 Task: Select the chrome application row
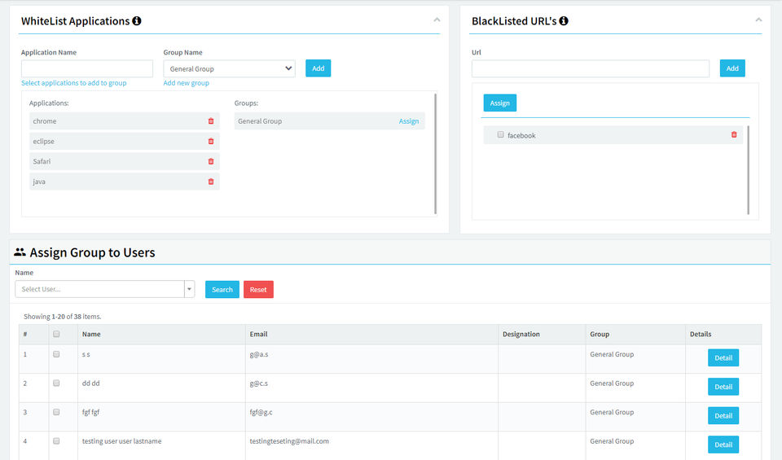point(124,121)
